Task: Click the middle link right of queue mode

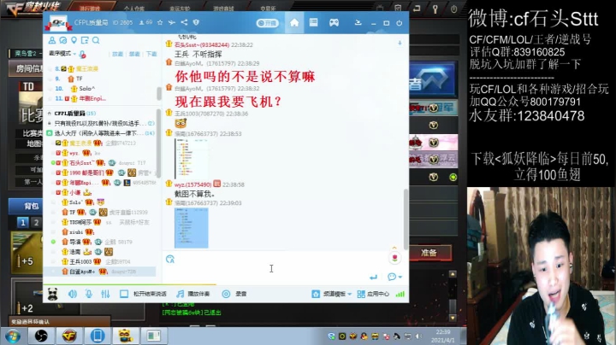Action: [x=134, y=54]
